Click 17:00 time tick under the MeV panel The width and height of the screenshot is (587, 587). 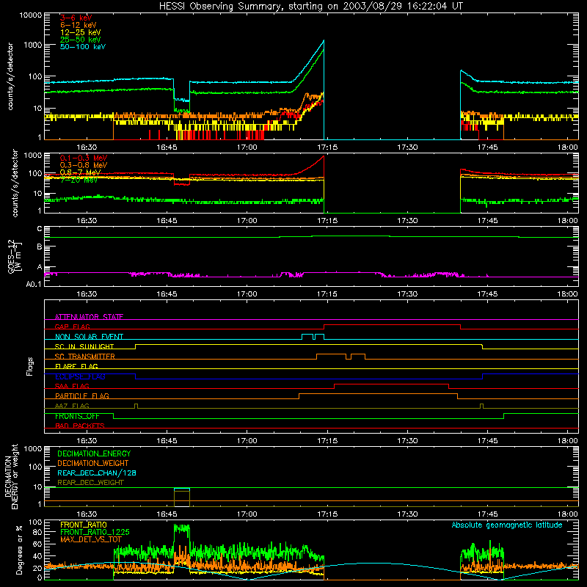point(247,221)
